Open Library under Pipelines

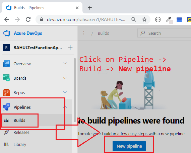20,145
